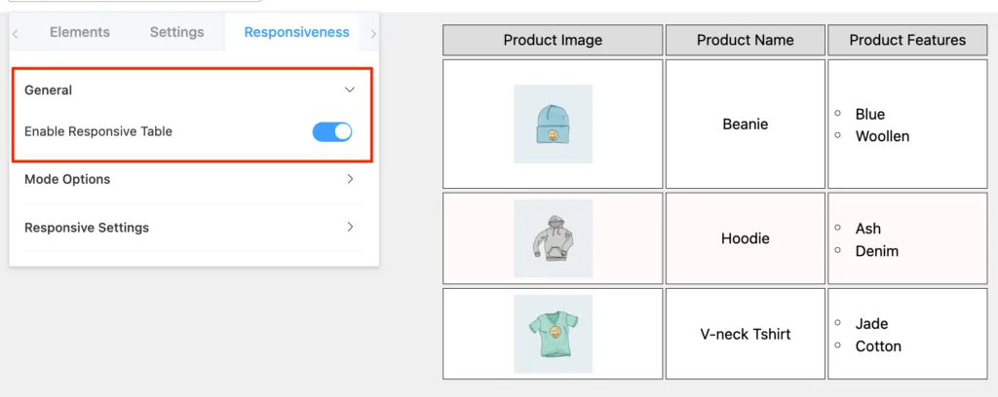Select the V-neck Tshirt name cell
Screen dimensions: 998x397
pos(746,334)
